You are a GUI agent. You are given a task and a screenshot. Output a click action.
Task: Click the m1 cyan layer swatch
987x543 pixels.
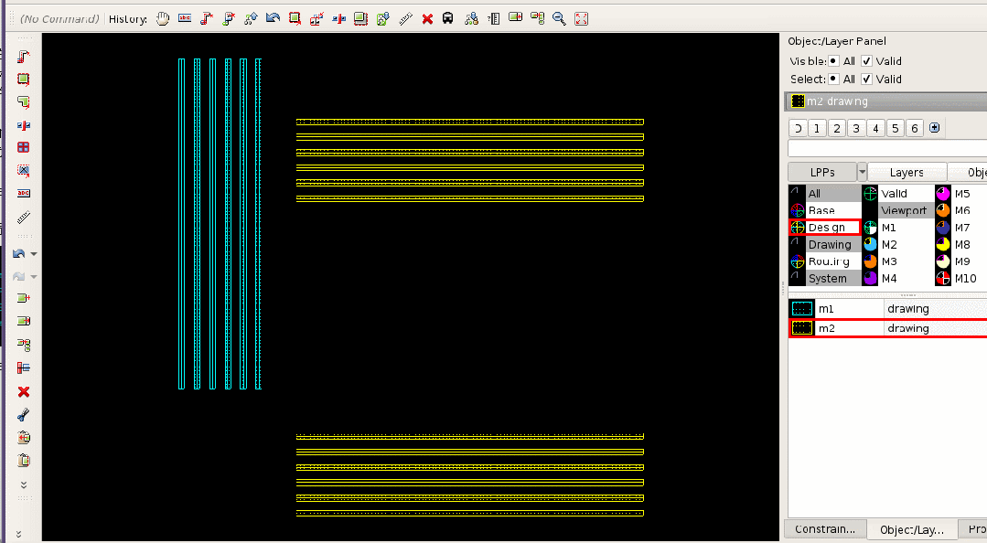point(802,309)
